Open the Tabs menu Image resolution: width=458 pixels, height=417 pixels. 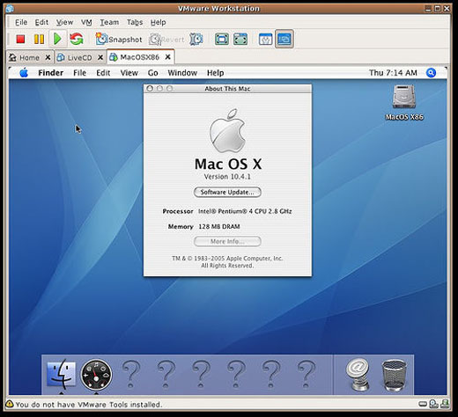coord(135,22)
